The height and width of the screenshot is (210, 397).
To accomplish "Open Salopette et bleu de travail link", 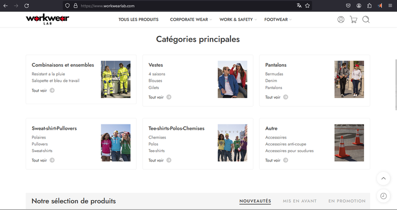I will point(55,81).
